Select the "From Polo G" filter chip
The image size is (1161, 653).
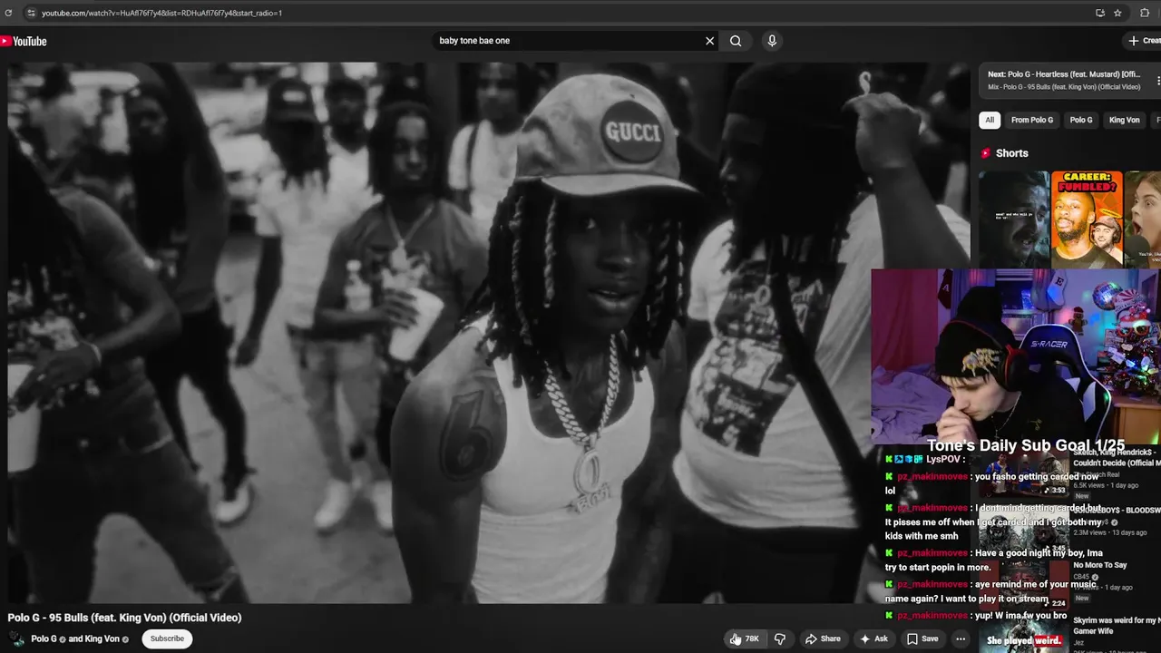pyautogui.click(x=1032, y=120)
